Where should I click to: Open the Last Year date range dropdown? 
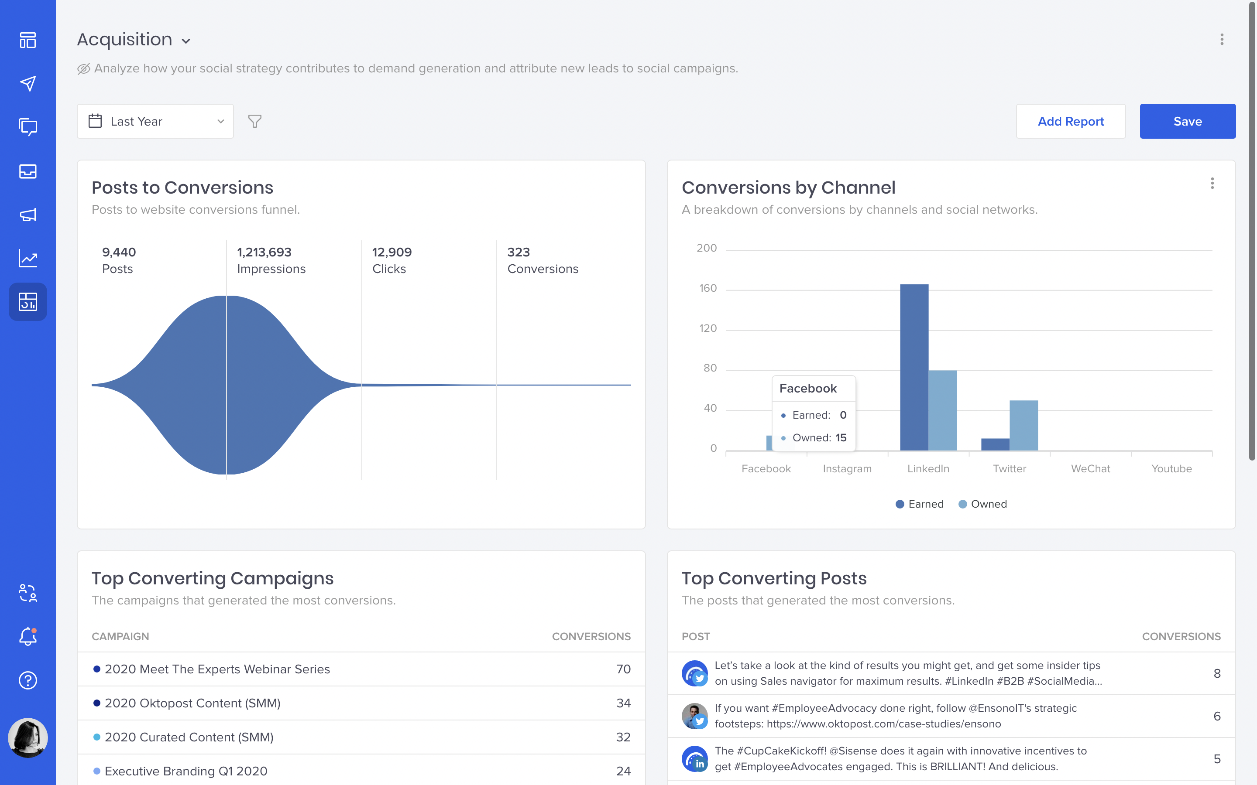coord(155,120)
